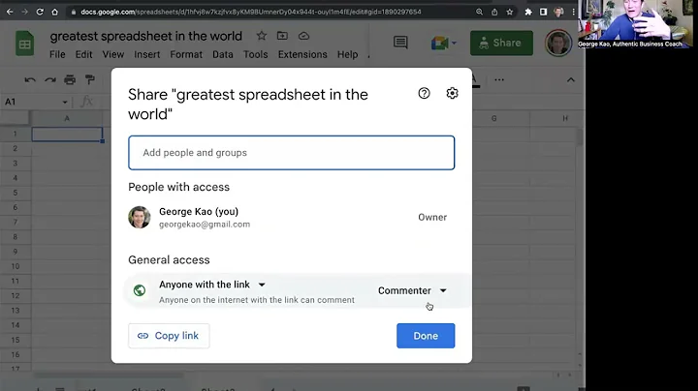Click the browser profile avatar

tap(558, 12)
